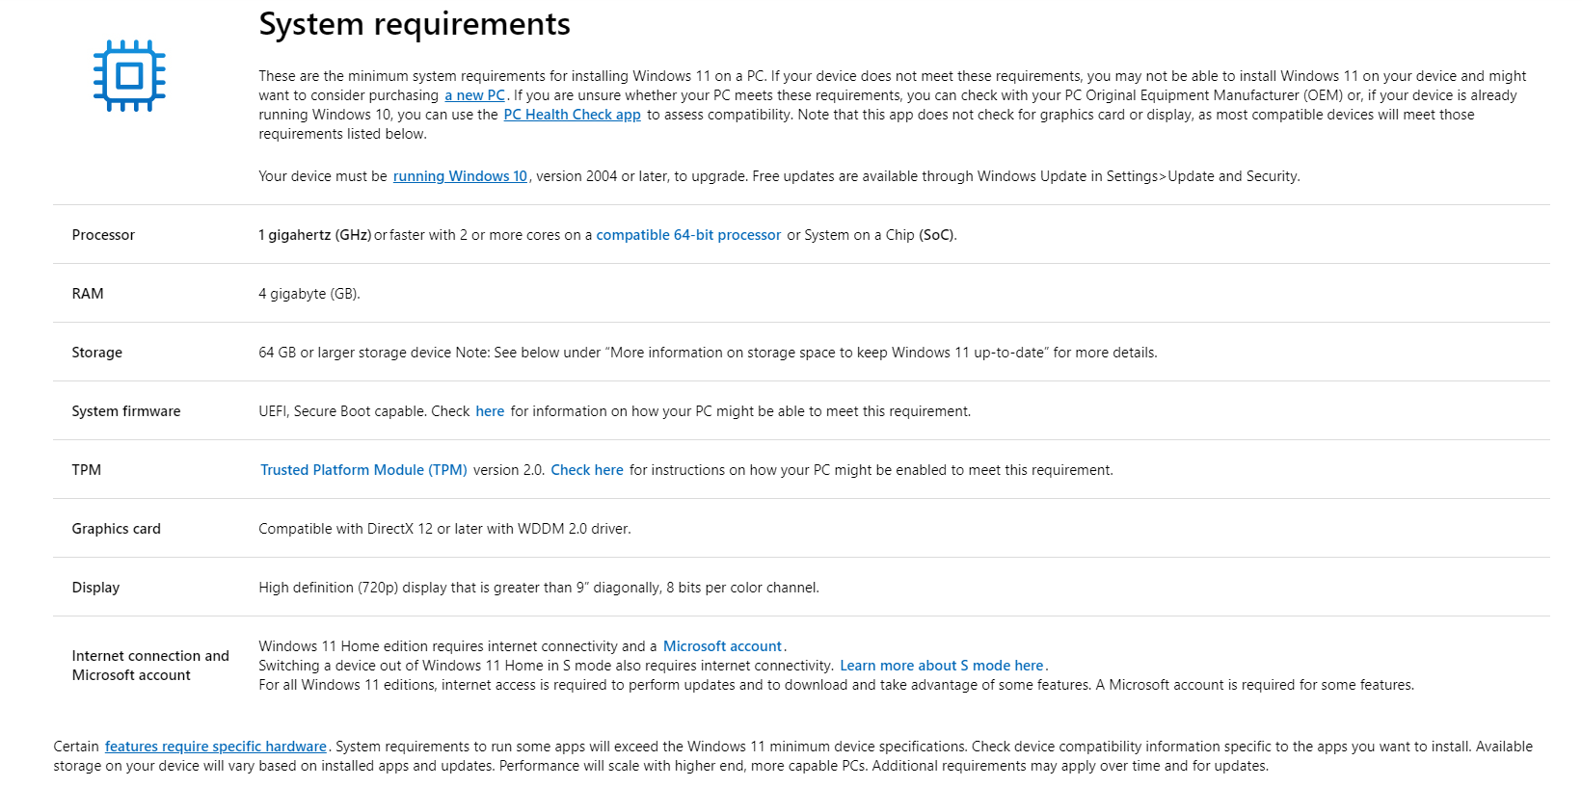Click 'Windows 11 Home edition requires internet' sentence
The image size is (1582, 787).
523,646
